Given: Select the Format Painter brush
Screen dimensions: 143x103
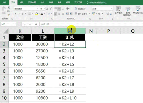Looking at the screenshot, I should (x=9, y=15).
